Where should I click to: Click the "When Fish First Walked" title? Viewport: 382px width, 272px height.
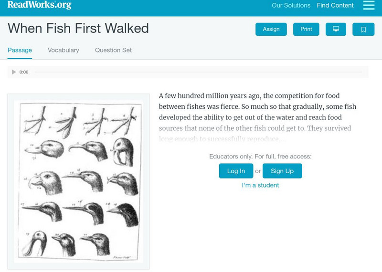click(x=78, y=28)
